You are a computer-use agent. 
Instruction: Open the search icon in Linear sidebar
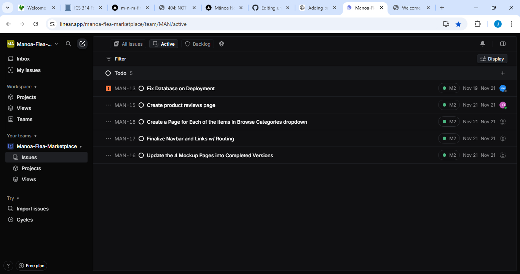click(x=69, y=44)
